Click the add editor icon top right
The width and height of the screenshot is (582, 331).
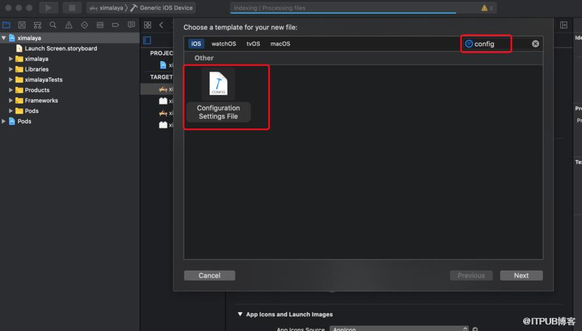[564, 25]
